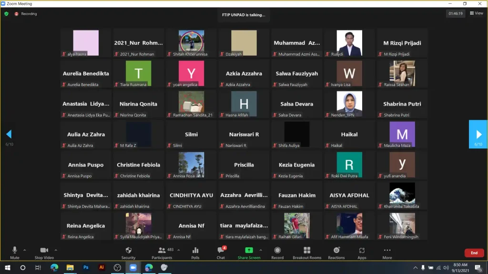Open the Polls icon
The image size is (488, 274).
[x=195, y=253]
